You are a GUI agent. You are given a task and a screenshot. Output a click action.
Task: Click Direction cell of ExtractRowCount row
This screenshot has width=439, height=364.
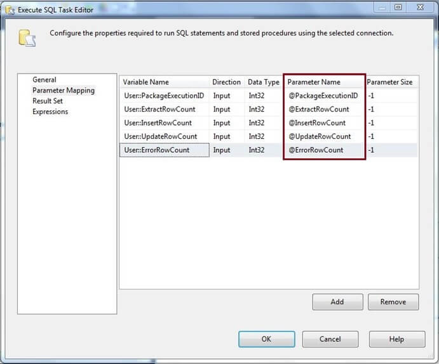point(227,109)
